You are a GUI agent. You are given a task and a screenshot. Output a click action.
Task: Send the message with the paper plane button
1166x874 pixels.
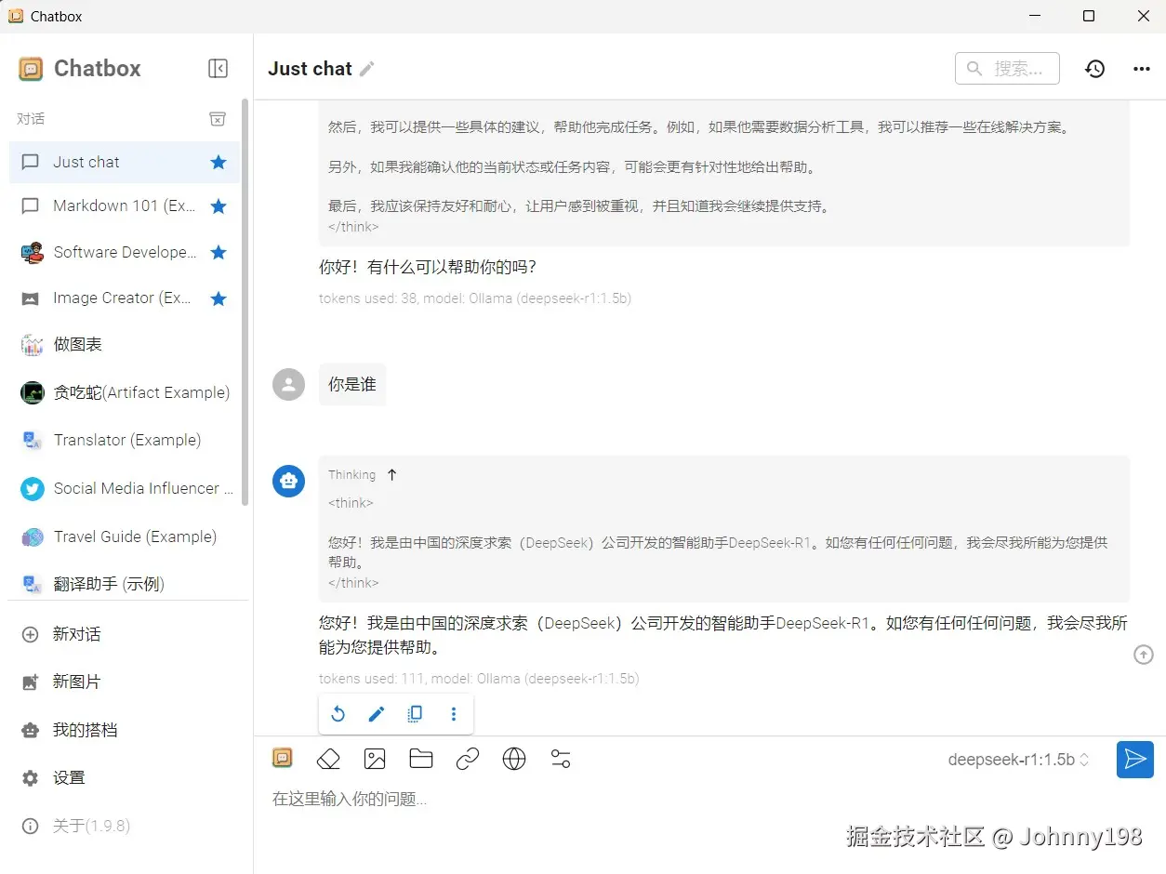(1134, 760)
